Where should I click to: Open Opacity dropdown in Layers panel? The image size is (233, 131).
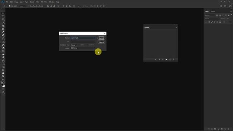tap(229, 19)
